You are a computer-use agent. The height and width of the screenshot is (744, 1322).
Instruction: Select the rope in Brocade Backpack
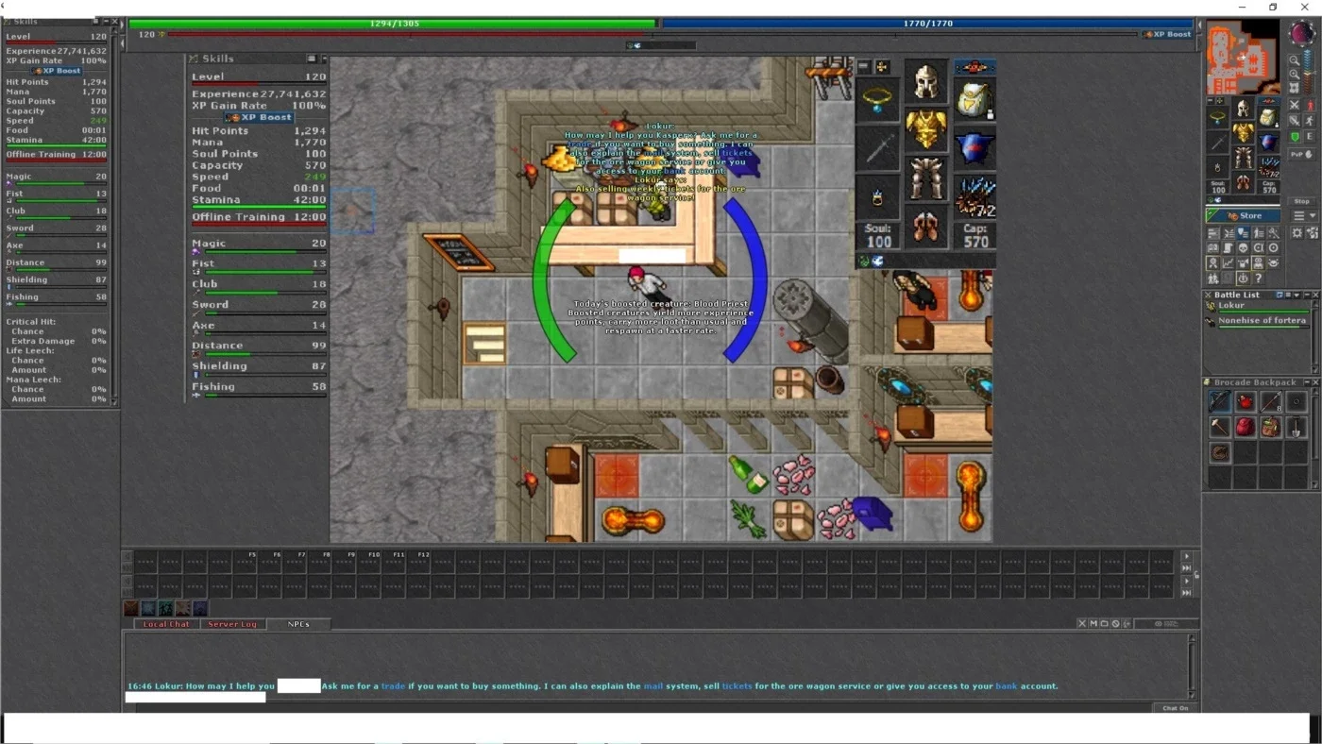point(1220,452)
